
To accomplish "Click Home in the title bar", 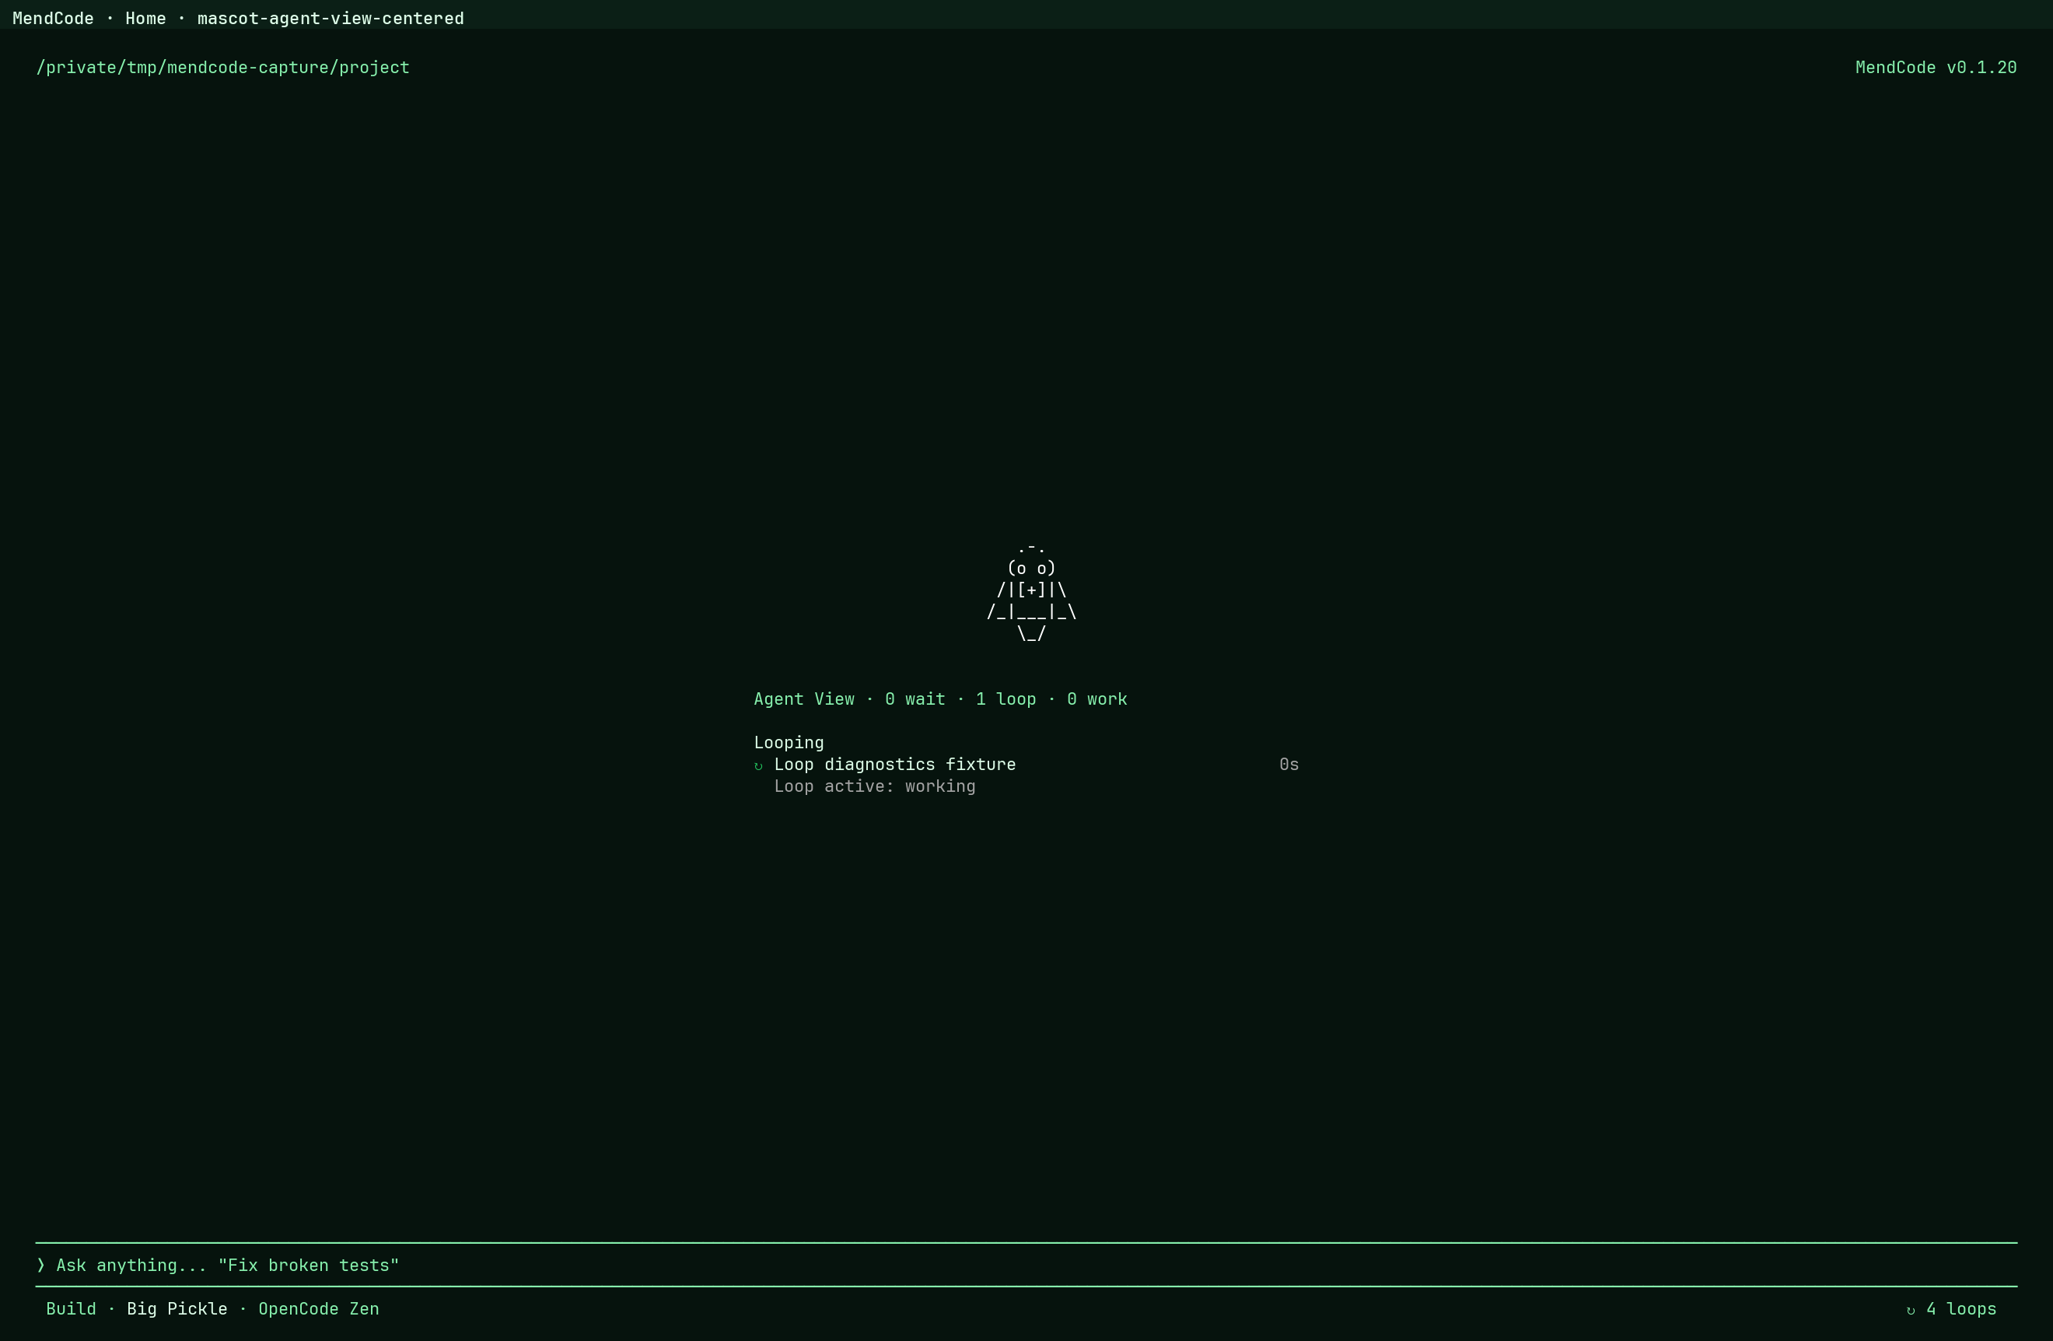I will coord(145,18).
